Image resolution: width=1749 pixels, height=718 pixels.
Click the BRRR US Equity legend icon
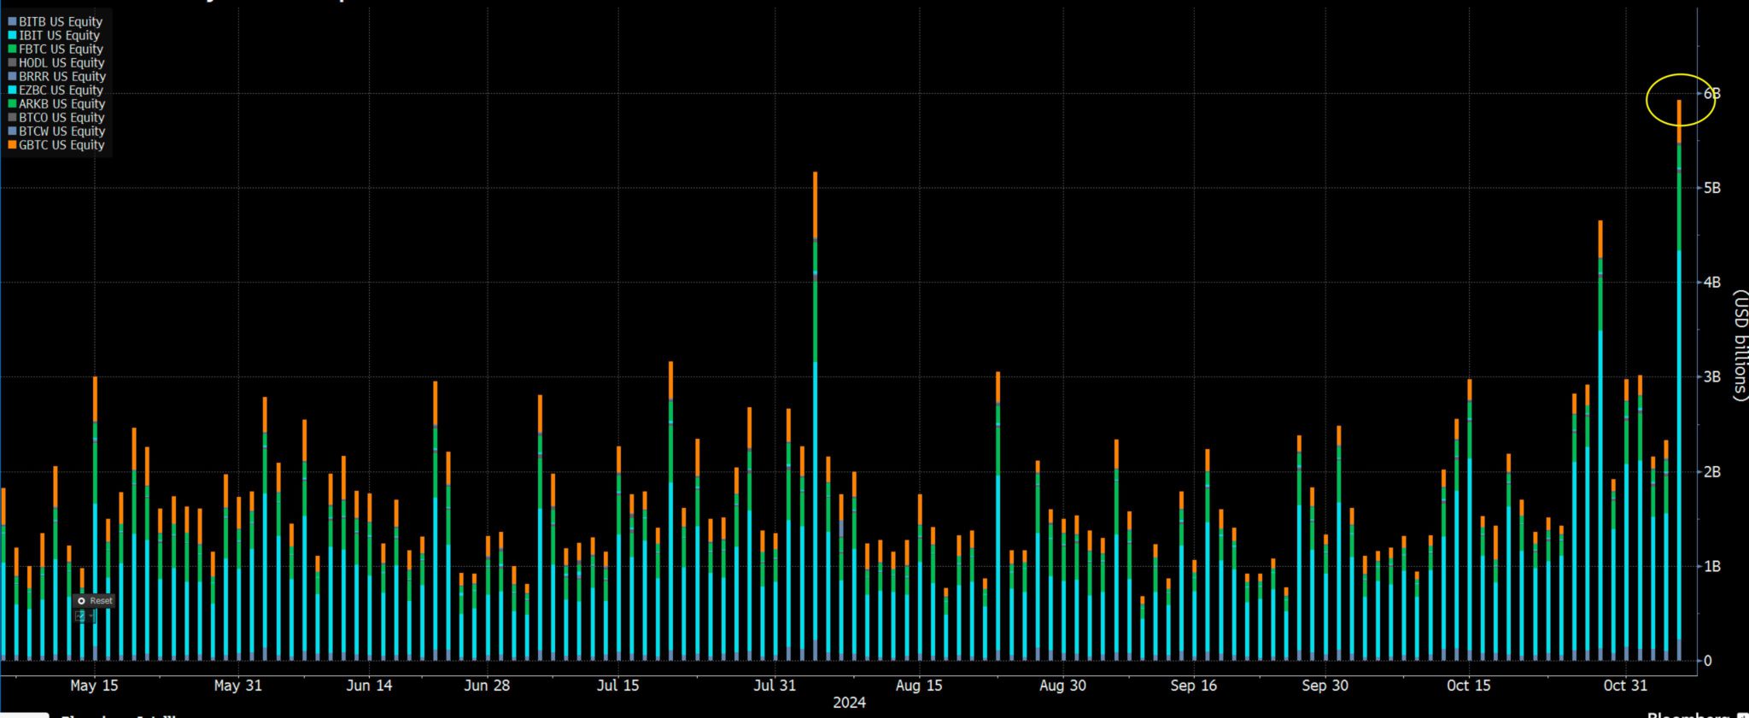pyautogui.click(x=12, y=76)
